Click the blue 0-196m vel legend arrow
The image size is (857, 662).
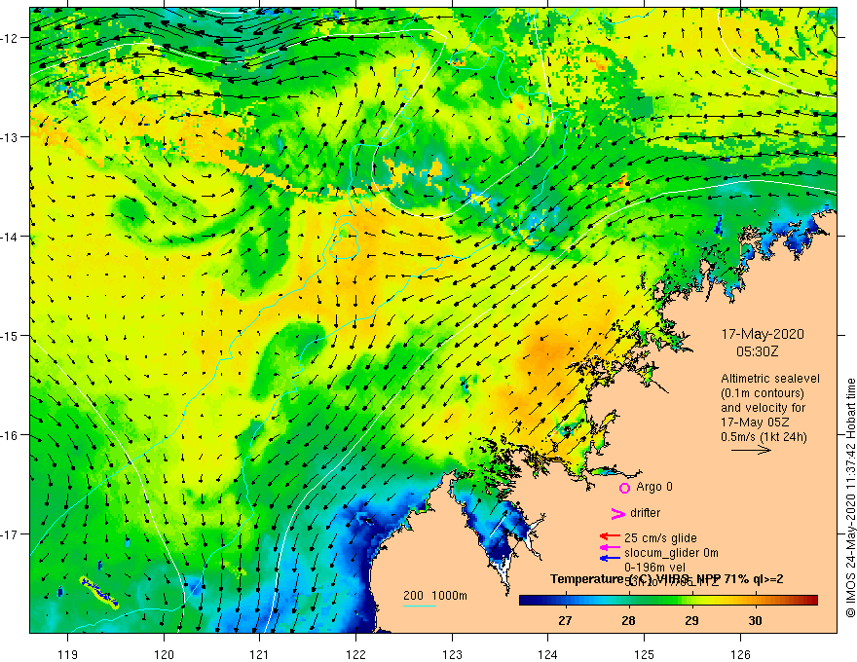(610, 558)
